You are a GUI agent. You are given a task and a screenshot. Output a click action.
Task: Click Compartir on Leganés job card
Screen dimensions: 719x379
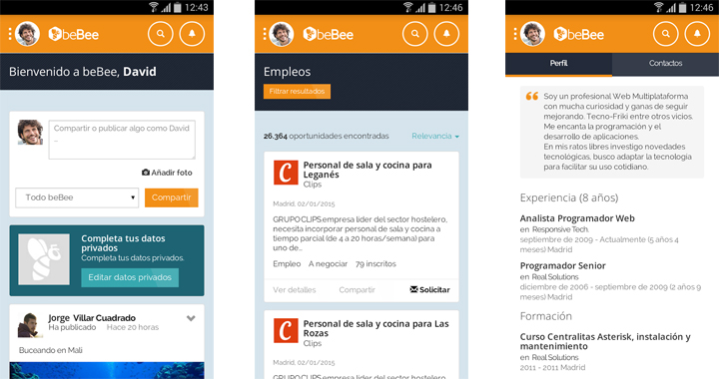coord(357,290)
